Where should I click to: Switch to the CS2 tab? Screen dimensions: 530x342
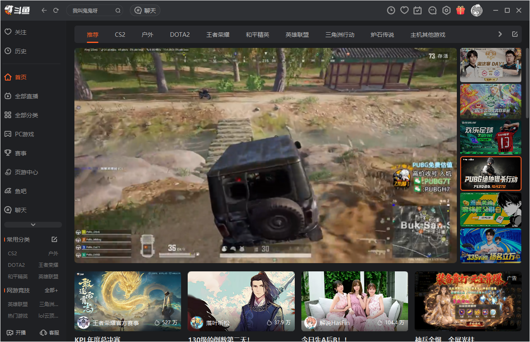tap(120, 35)
